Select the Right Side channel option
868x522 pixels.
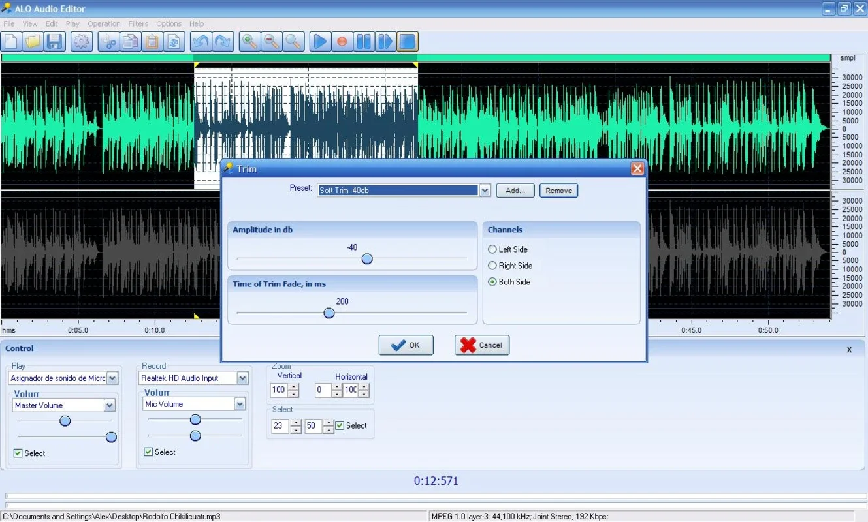pyautogui.click(x=510, y=266)
